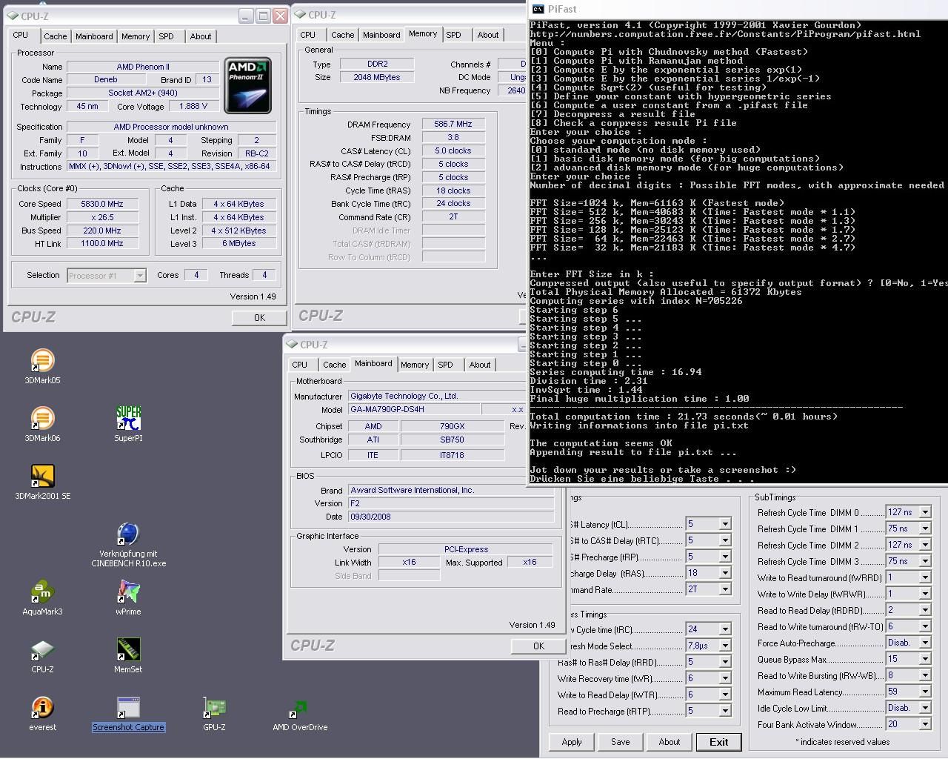Click the FSB:DRAM 3:8 value
Image resolution: width=948 pixels, height=759 pixels.
pyautogui.click(x=453, y=137)
